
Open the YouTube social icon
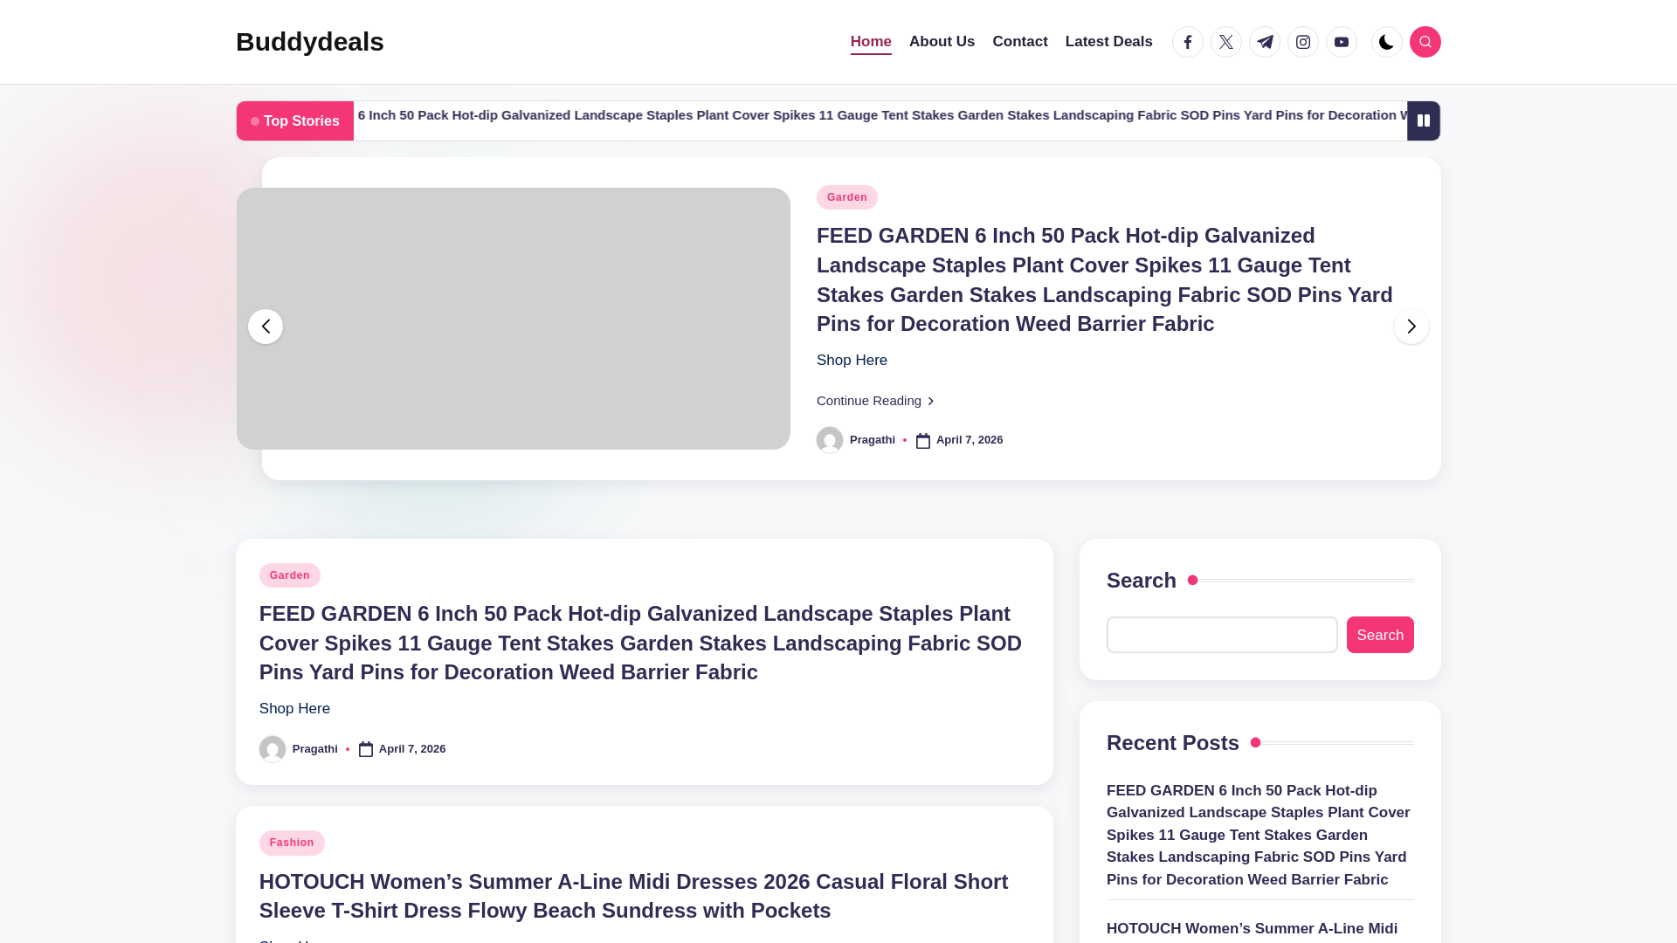1342,42
